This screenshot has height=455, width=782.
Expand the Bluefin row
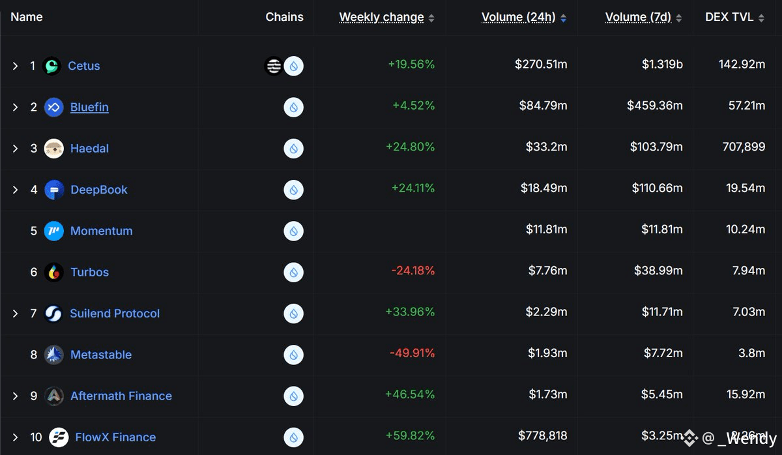point(15,107)
